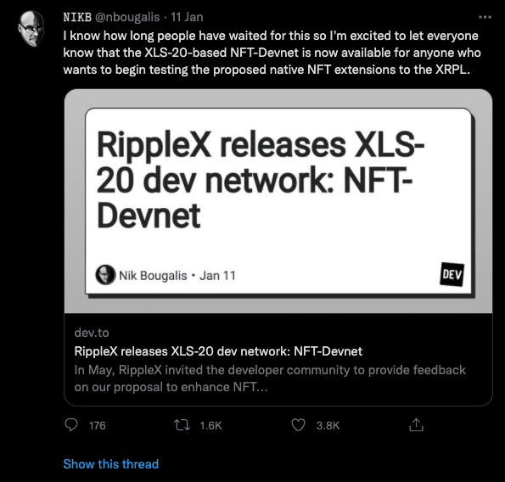Click the @nbougalis handle
Viewport: 505px width, 482px height.
point(127,17)
